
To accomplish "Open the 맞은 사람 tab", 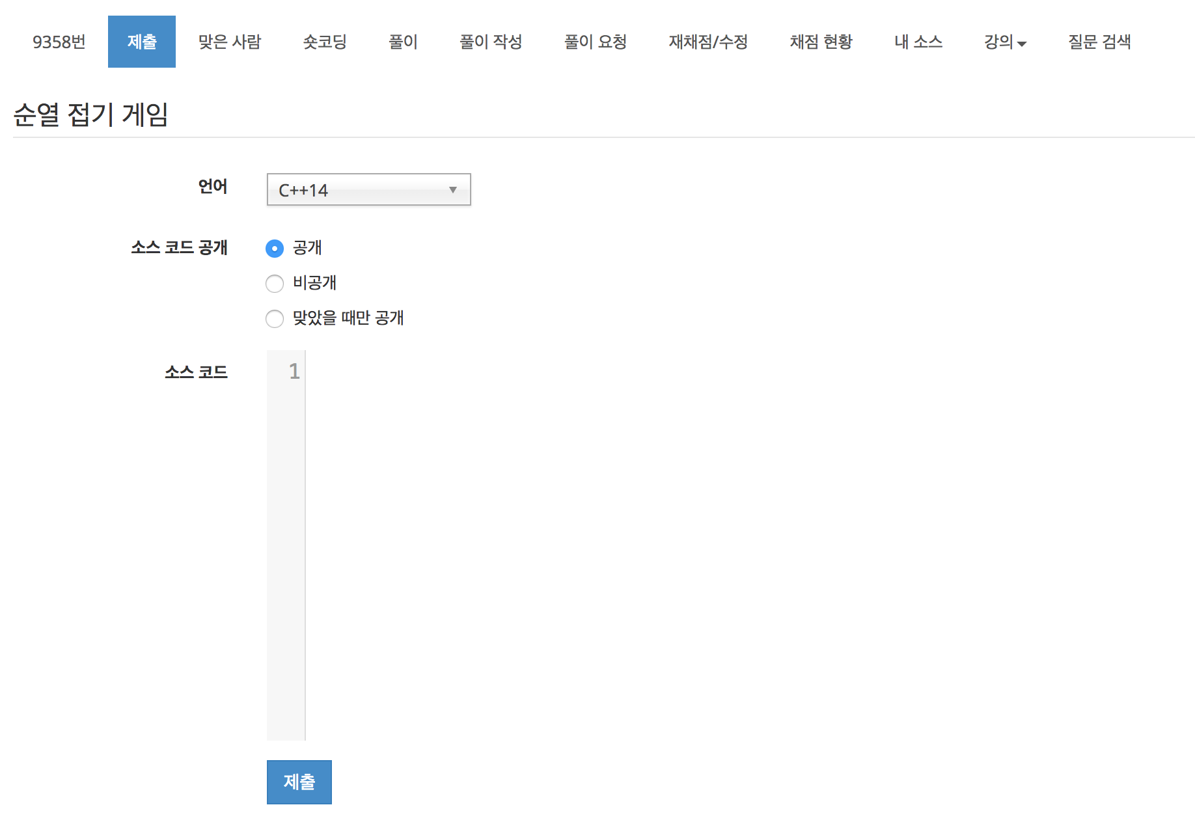I will [230, 42].
